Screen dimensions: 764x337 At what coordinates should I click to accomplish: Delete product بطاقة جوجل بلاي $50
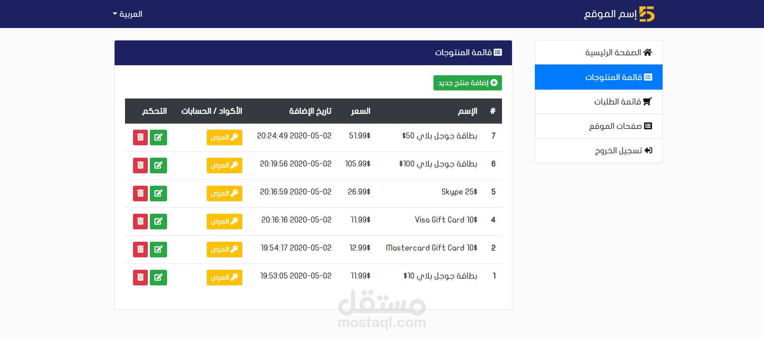click(x=140, y=137)
